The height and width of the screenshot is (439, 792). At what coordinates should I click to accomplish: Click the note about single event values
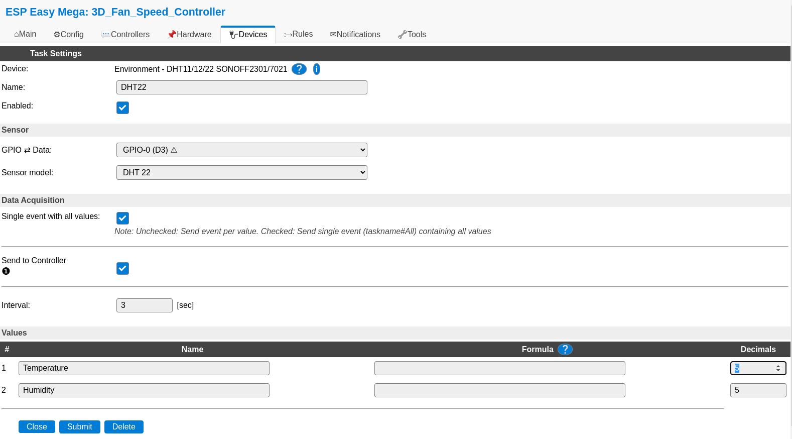point(303,232)
